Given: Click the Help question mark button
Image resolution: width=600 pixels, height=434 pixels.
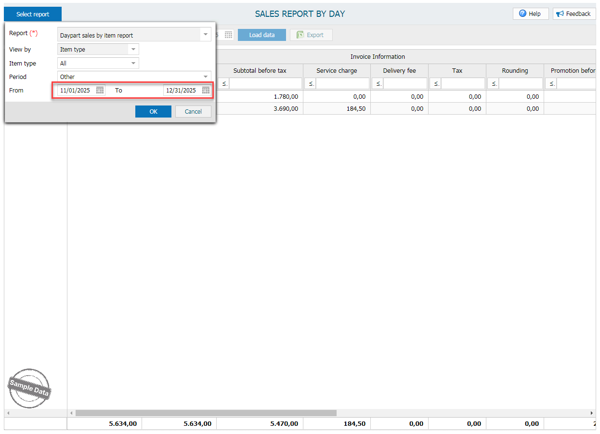Looking at the screenshot, I should click(530, 14).
